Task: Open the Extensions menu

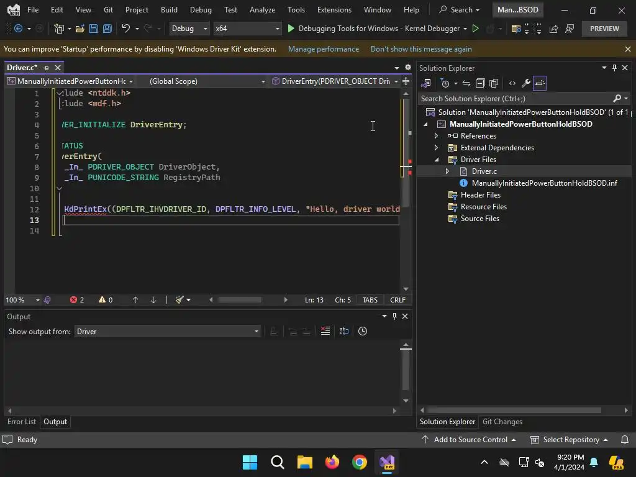Action: (x=334, y=10)
